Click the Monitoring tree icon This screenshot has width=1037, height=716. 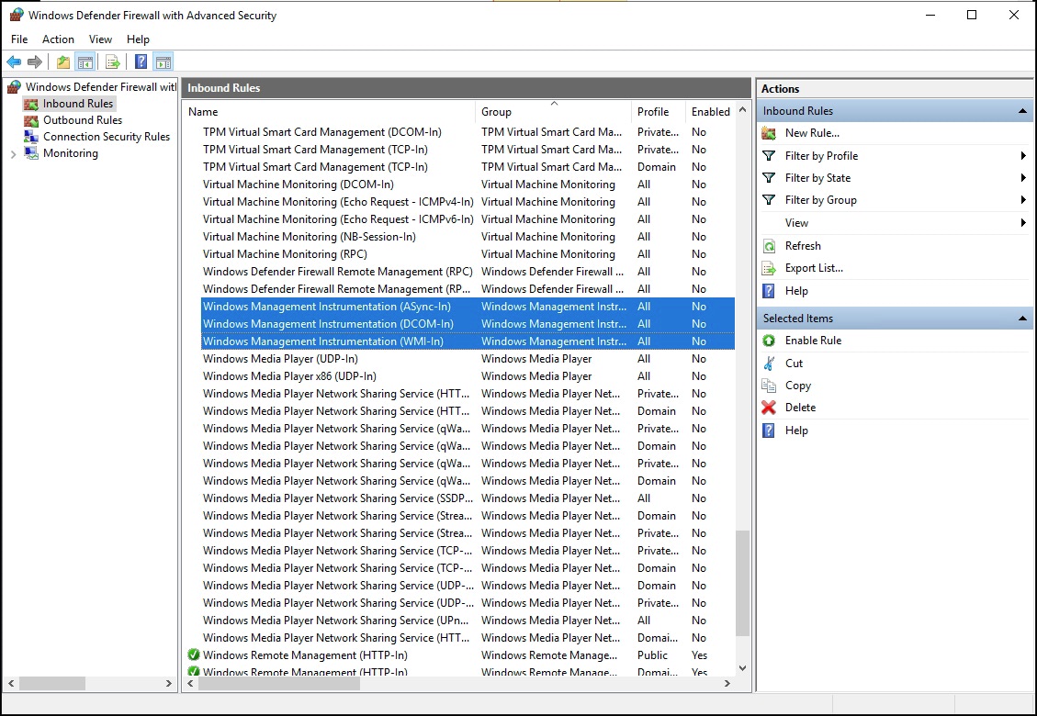point(31,153)
